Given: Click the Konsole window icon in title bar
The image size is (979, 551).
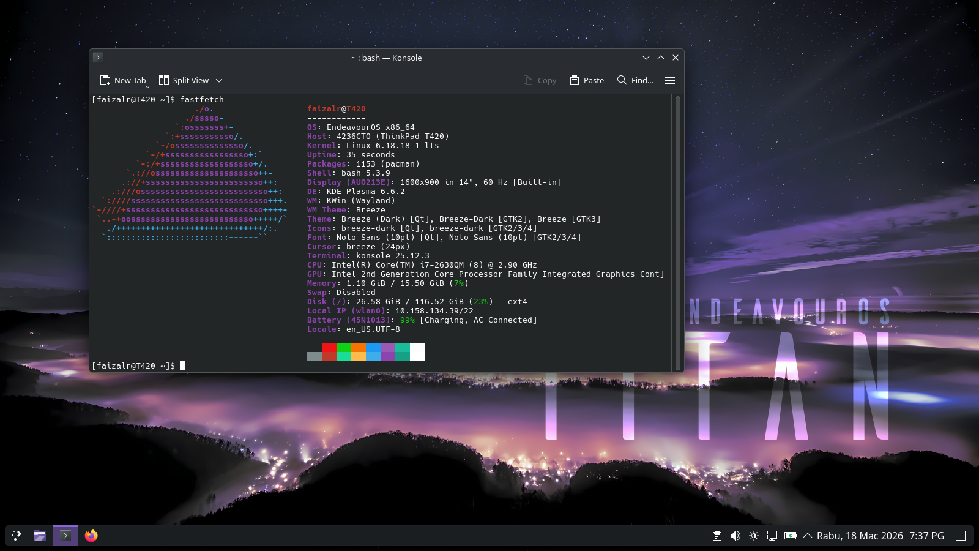Looking at the screenshot, I should coord(98,58).
